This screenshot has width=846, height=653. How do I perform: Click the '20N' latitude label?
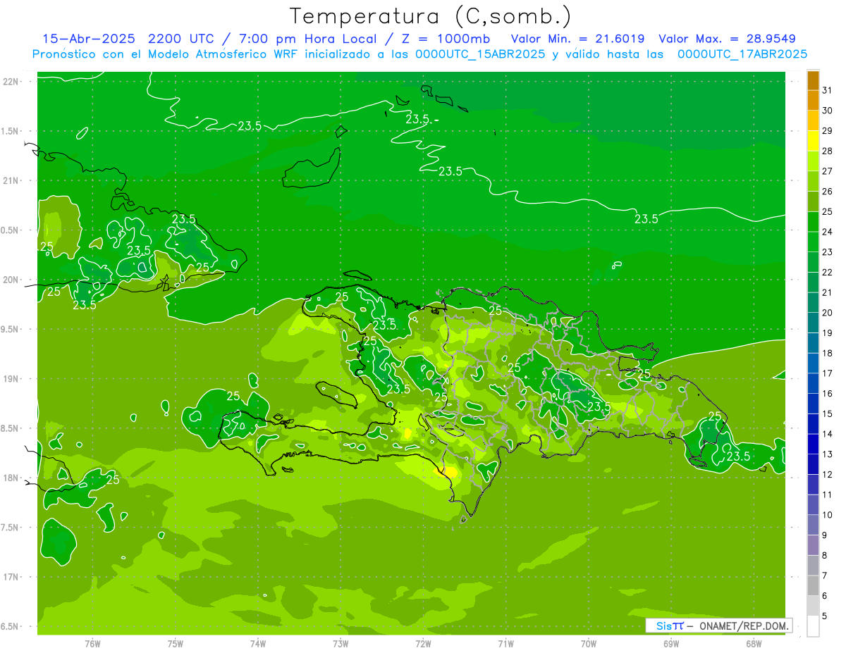click(x=10, y=280)
